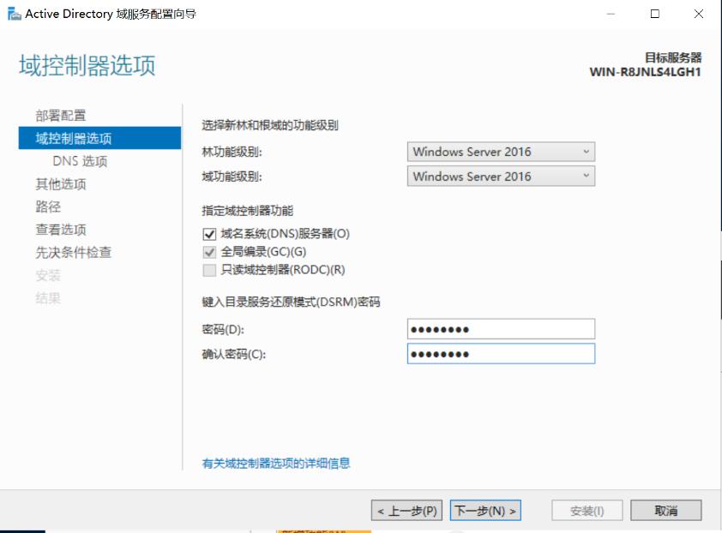Cancel the wizard with 取消
This screenshot has height=533, width=722.
(x=665, y=509)
